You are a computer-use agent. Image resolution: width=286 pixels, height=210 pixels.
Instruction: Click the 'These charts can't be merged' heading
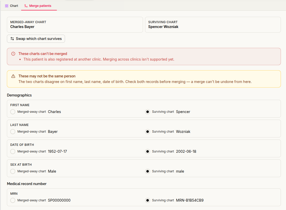(x=43, y=54)
